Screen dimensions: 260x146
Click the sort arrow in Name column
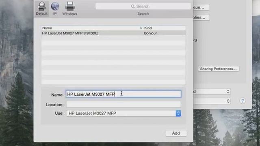pyautogui.click(x=141, y=28)
